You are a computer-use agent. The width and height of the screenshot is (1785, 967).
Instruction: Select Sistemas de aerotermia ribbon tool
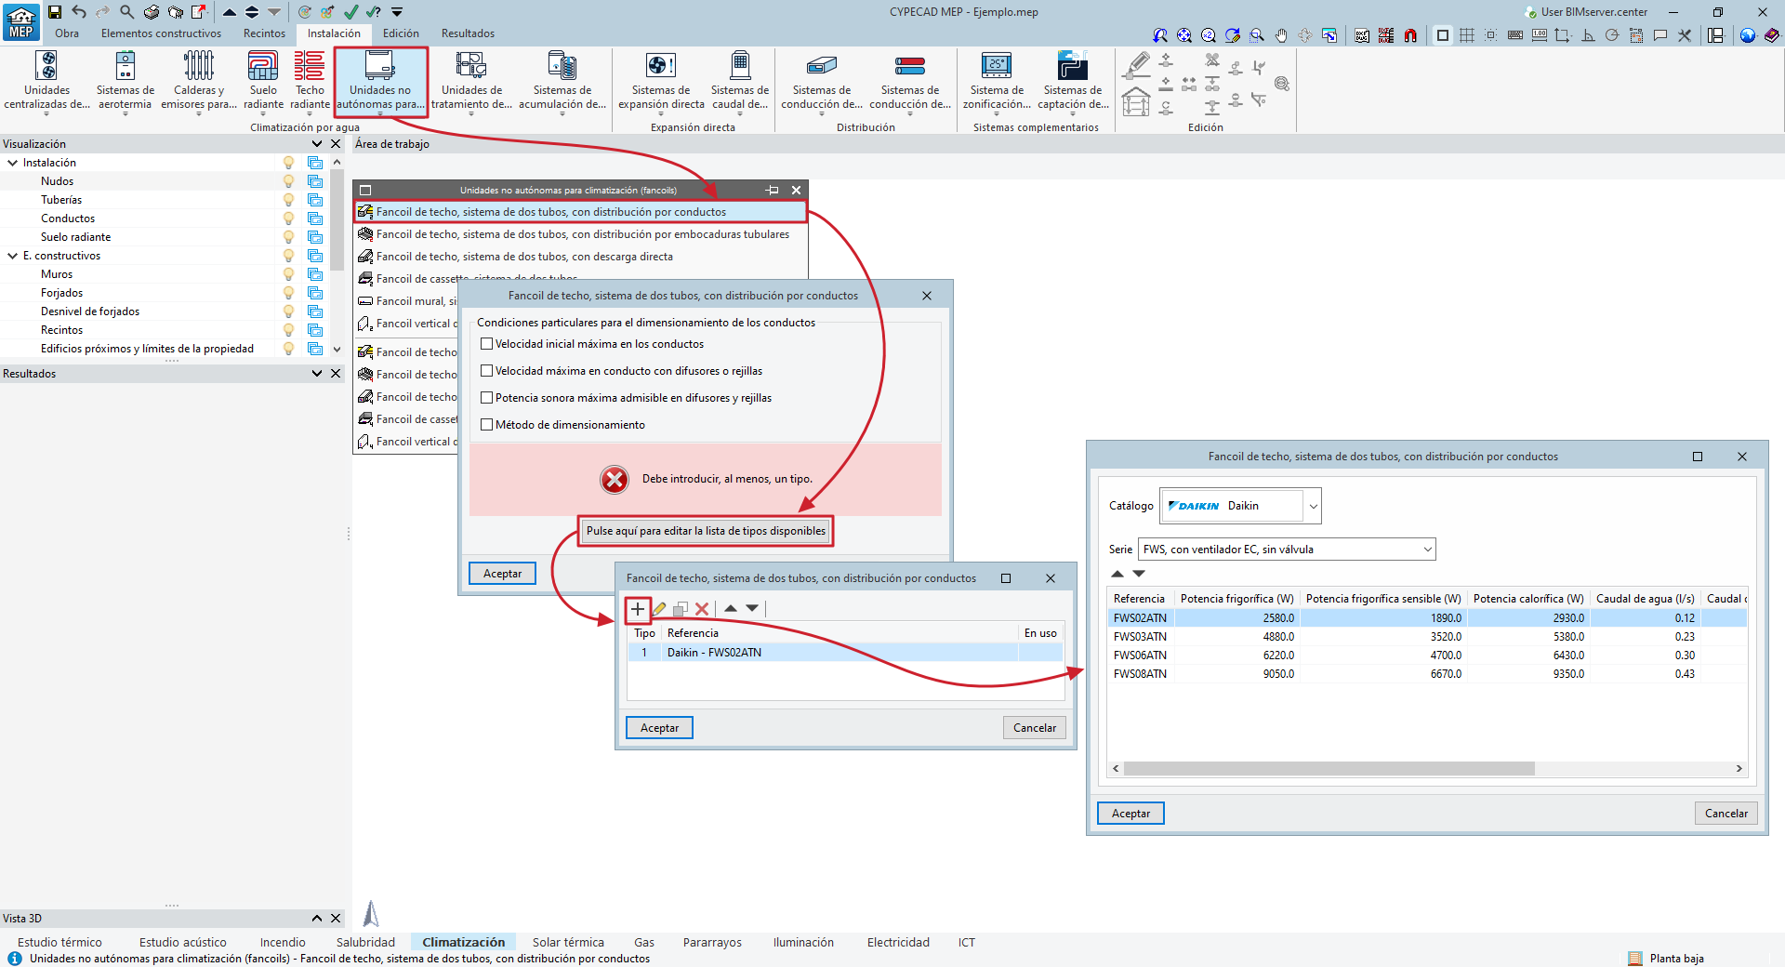(x=126, y=81)
